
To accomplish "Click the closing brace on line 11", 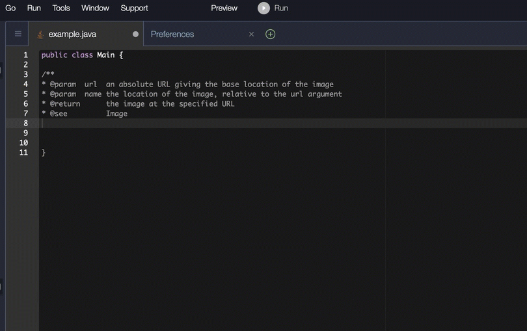I will coord(44,153).
